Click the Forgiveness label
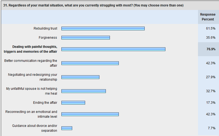Screen dimensions: 219x136 [48, 38]
